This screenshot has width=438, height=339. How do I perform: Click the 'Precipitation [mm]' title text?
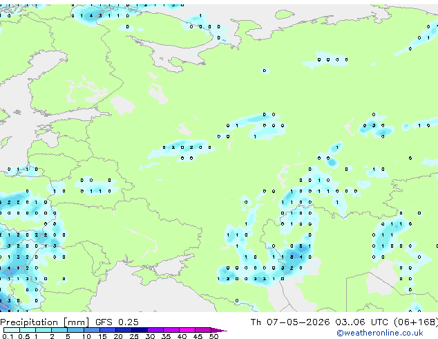[45, 322]
